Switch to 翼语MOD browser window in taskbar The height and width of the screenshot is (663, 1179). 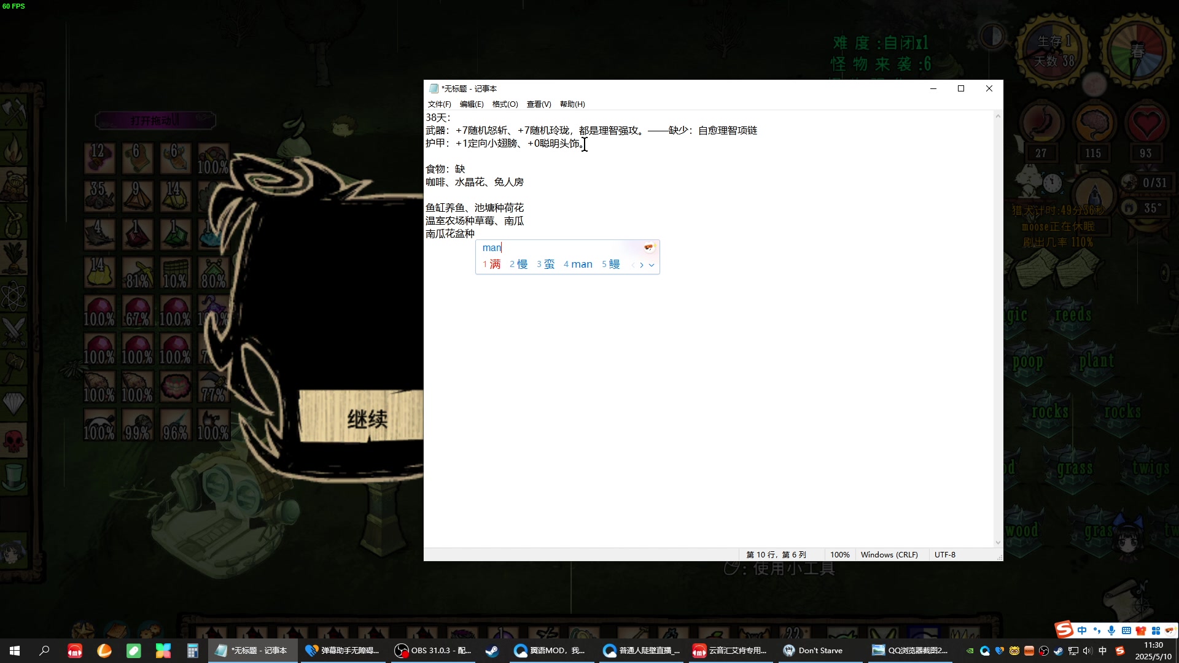[x=550, y=651]
